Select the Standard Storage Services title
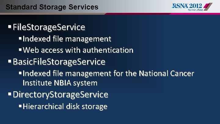Screen dimensions: 220x124 (52, 7)
